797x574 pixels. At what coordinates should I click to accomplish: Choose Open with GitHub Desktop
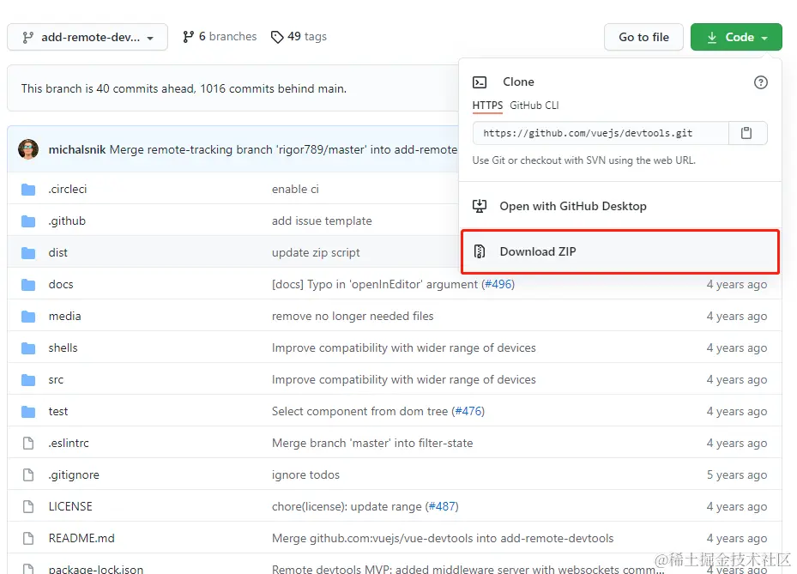pyautogui.click(x=572, y=207)
